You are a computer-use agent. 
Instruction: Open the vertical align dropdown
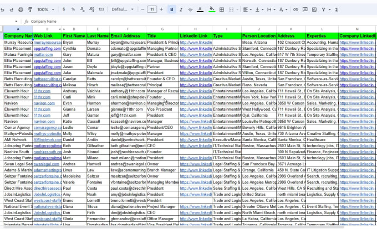259,9
